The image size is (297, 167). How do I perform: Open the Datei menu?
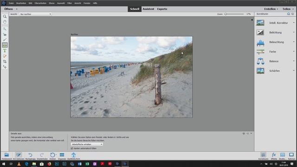(11, 3)
